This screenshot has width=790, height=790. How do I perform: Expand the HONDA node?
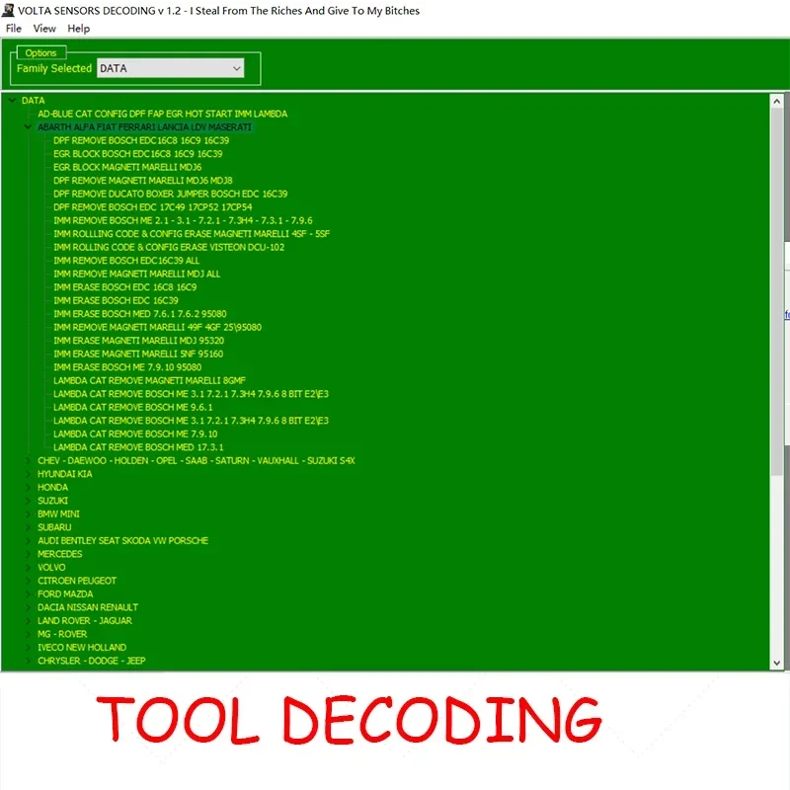pos(28,487)
